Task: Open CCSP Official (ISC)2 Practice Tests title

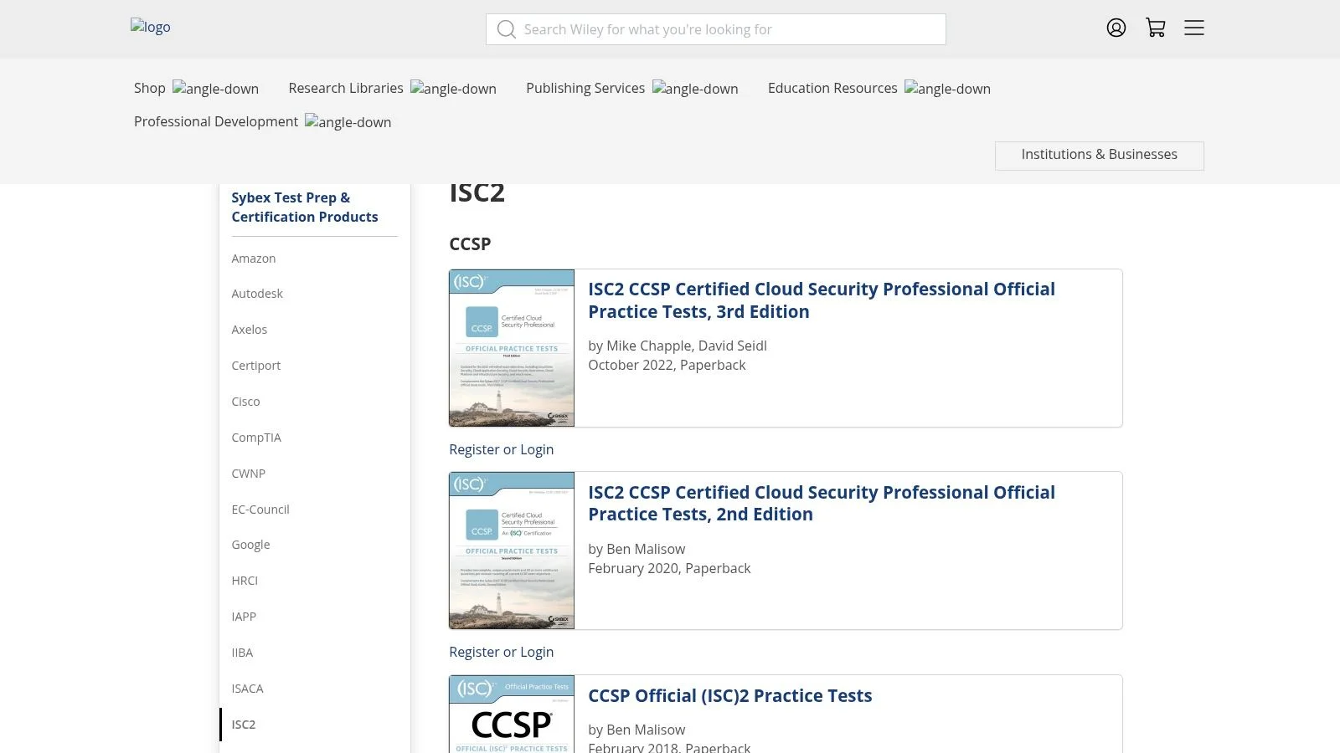Action: tap(730, 696)
